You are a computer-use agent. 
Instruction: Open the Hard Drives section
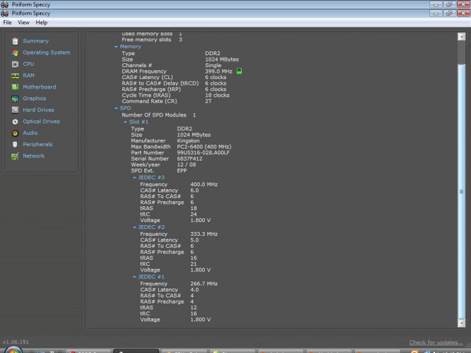click(38, 110)
